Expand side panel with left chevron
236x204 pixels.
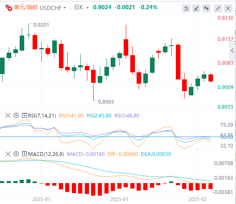tap(232, 51)
